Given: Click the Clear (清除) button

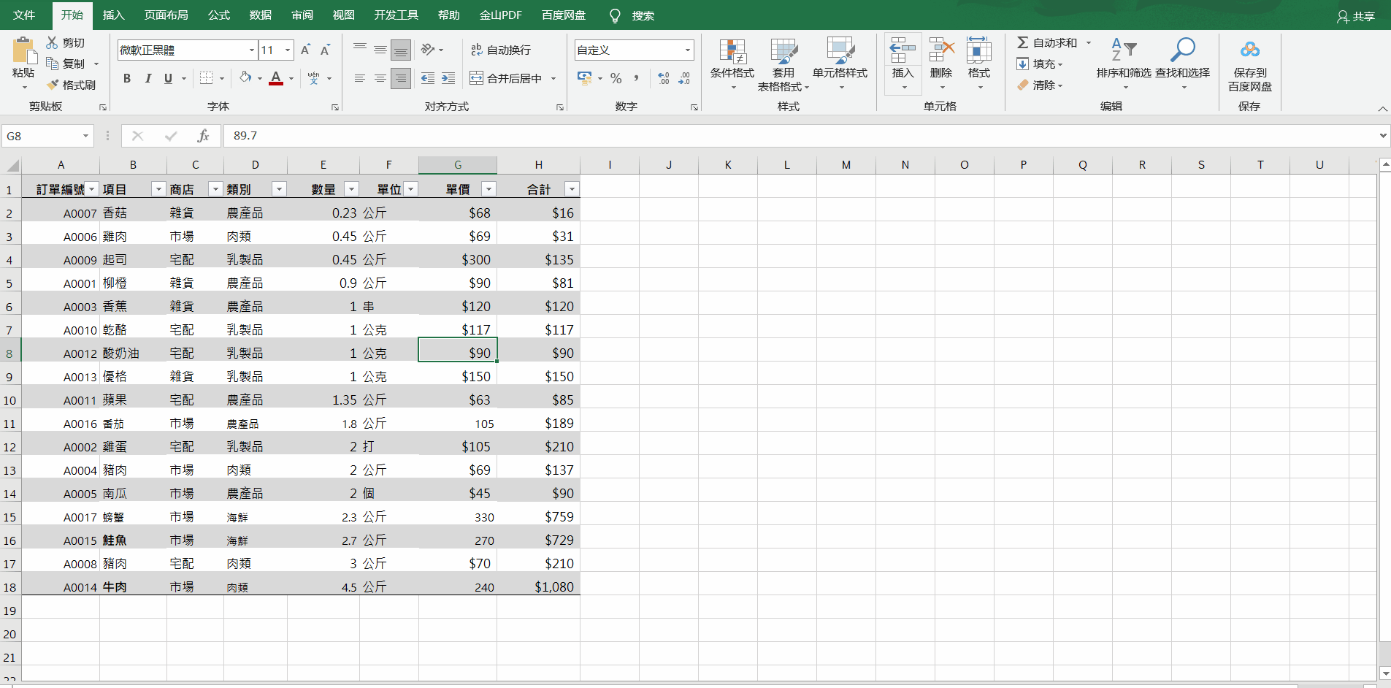Looking at the screenshot, I should (x=1038, y=85).
